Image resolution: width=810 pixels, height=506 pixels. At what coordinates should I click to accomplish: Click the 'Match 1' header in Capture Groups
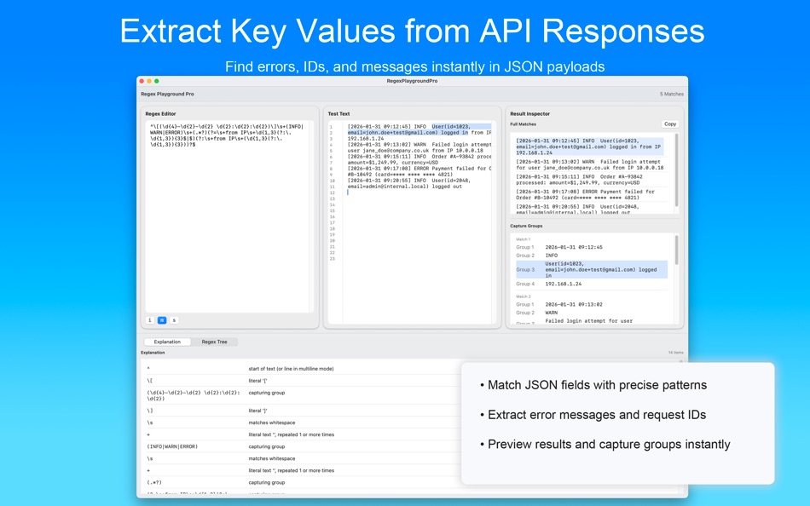[x=523, y=239]
